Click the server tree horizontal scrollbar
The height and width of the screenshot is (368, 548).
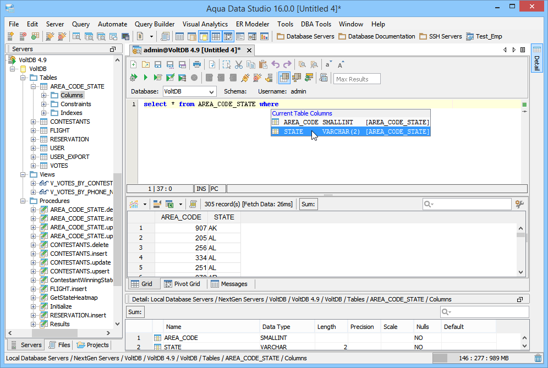tap(54, 333)
